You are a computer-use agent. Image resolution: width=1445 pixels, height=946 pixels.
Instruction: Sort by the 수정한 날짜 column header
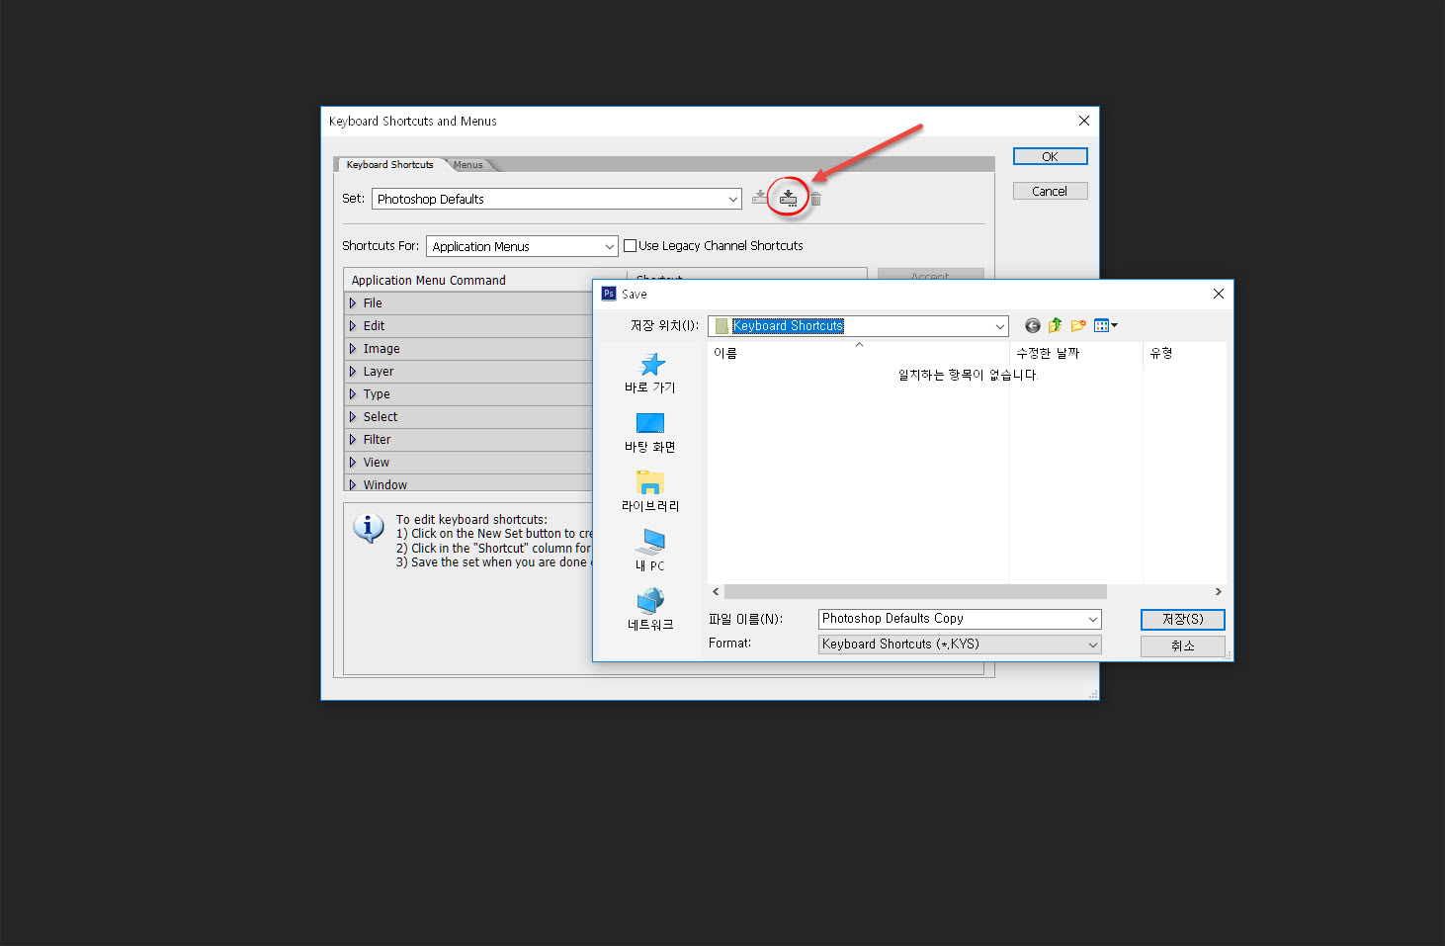(x=1075, y=353)
